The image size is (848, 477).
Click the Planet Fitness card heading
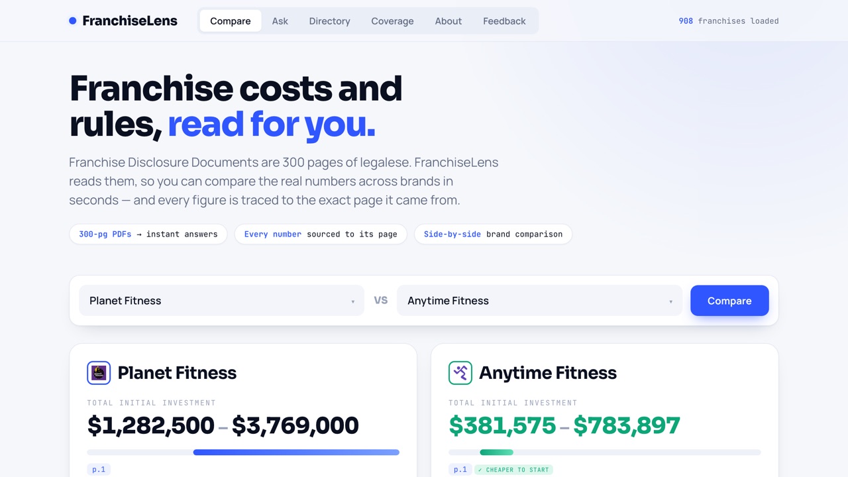coord(177,373)
